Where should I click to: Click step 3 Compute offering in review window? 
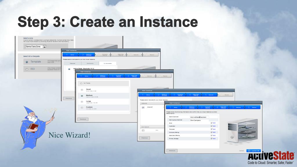(205, 107)
